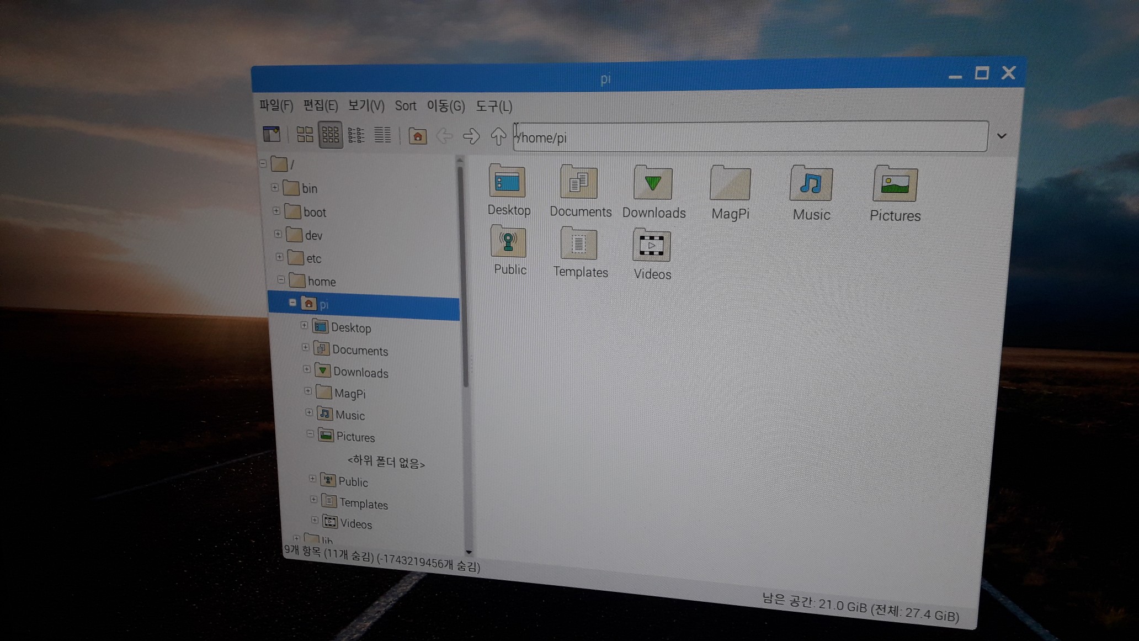Click the forward navigation arrow
1139x641 pixels.
click(471, 136)
